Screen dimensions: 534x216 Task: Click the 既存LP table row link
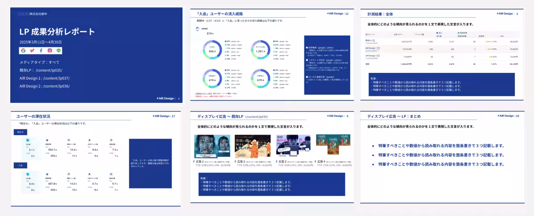369,40
